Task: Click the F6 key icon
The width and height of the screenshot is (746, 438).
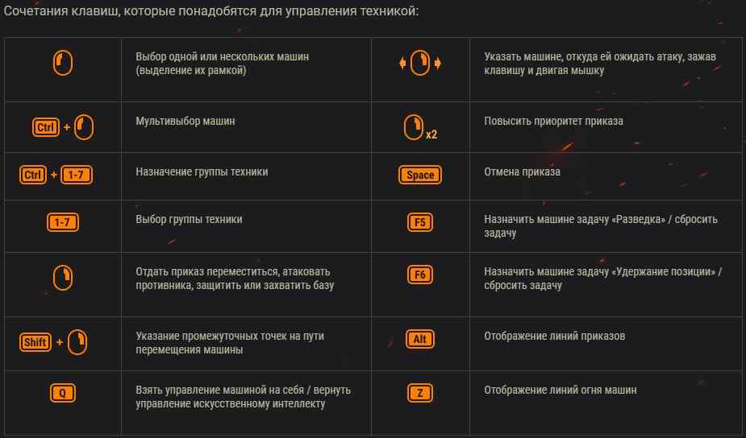Action: [x=420, y=275]
